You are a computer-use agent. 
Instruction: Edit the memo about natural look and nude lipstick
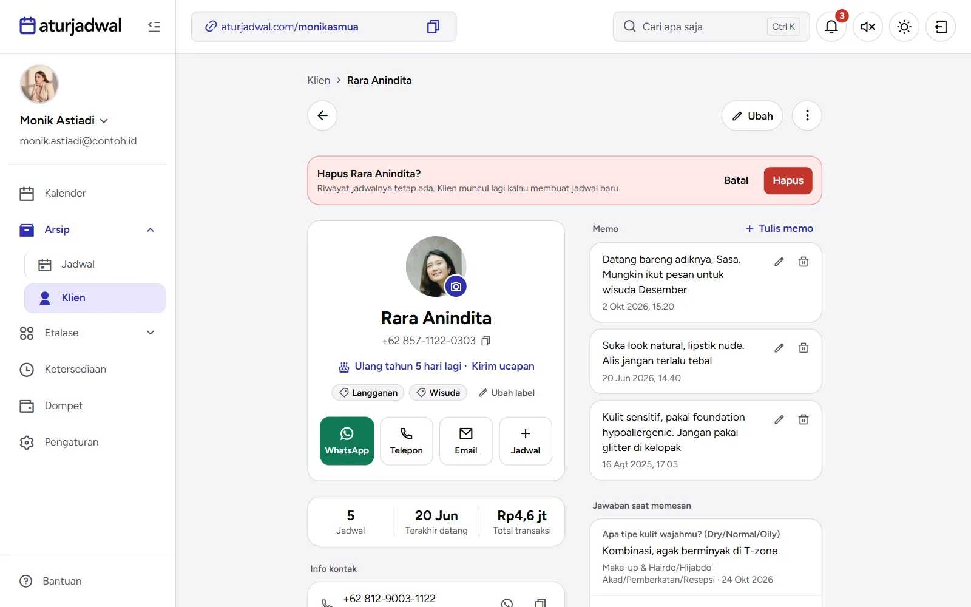click(x=779, y=348)
